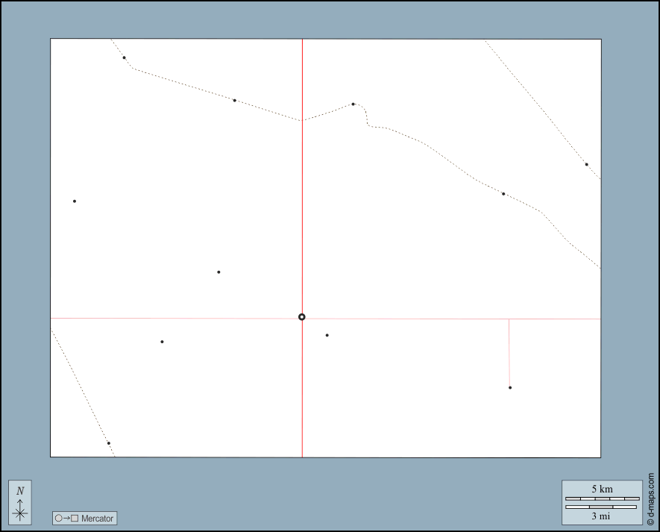Click the dot southwest of center below red line
The width and height of the screenshot is (660, 532).
[x=162, y=342]
